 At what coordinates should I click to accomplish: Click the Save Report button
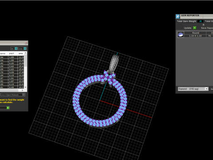pos(207,28)
